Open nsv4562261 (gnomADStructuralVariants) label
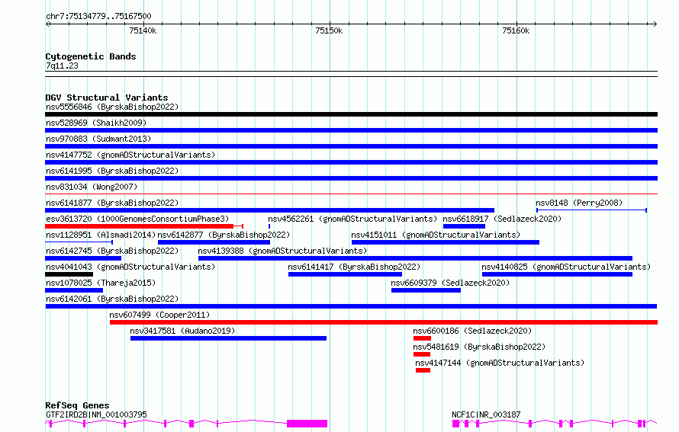This screenshot has height=432, width=679. 352,219
